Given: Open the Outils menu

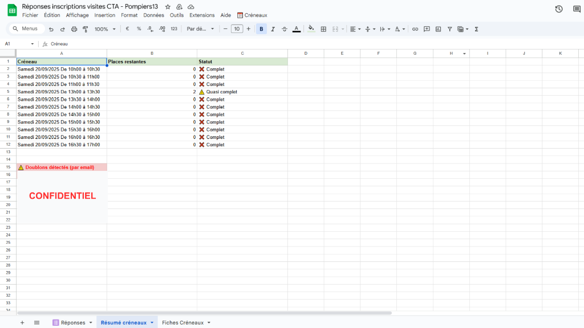Looking at the screenshot, I should point(177,15).
